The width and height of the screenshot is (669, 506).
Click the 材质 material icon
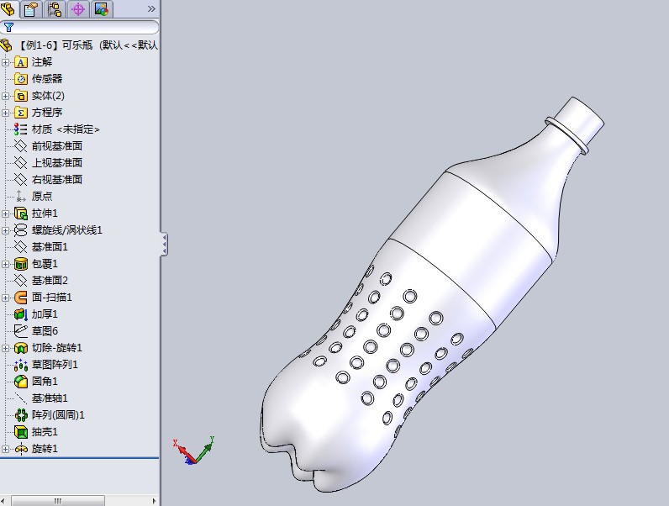[20, 129]
